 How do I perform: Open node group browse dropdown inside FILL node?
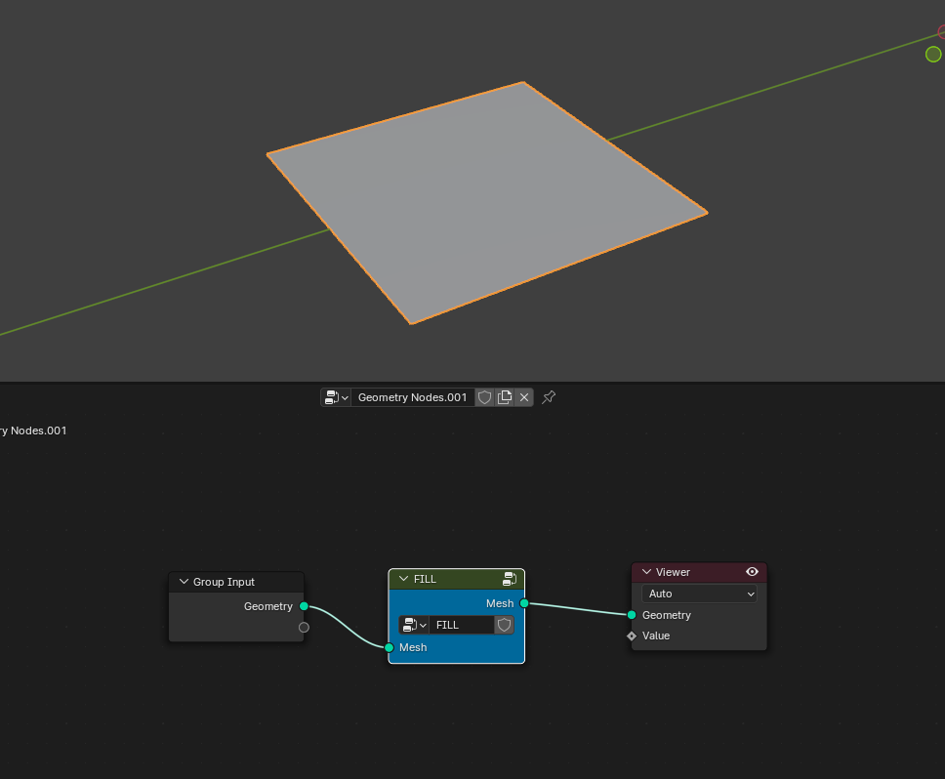pos(414,625)
